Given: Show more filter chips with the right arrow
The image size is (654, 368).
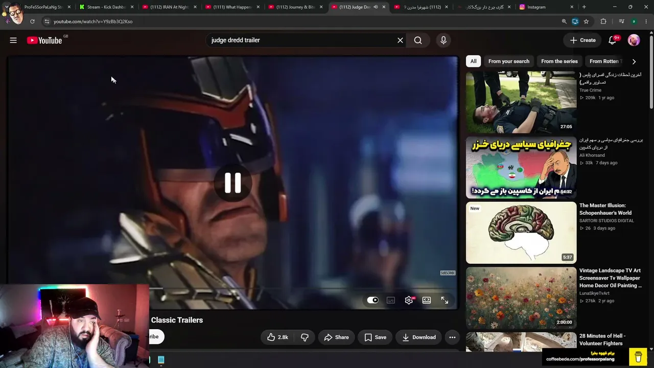Looking at the screenshot, I should (x=634, y=61).
